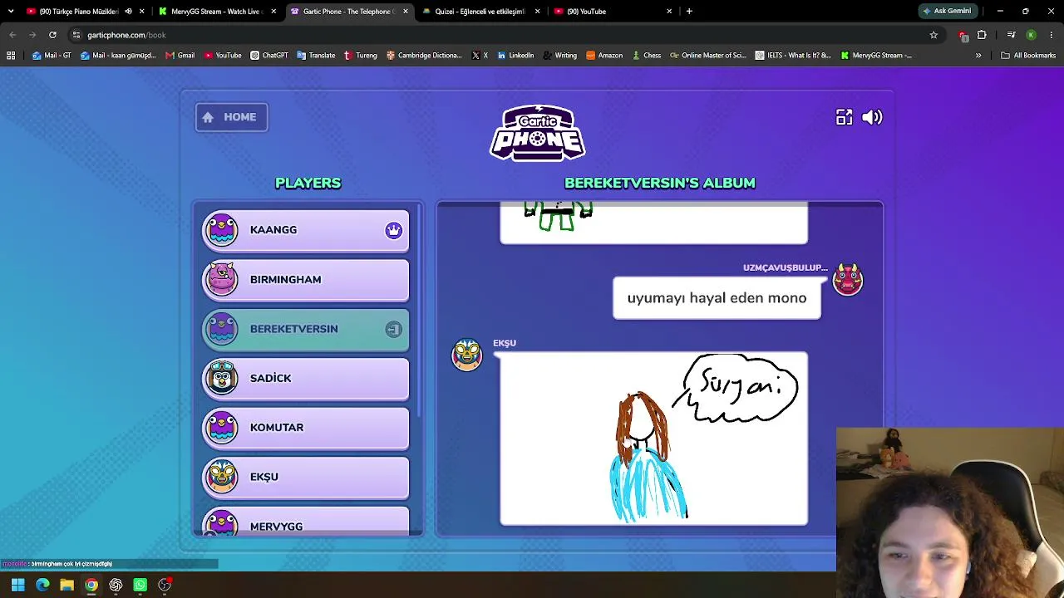Viewport: 1064px width, 598px height.
Task: Click the 'uyumayı hayal eden mono' prompt
Action: (x=717, y=298)
